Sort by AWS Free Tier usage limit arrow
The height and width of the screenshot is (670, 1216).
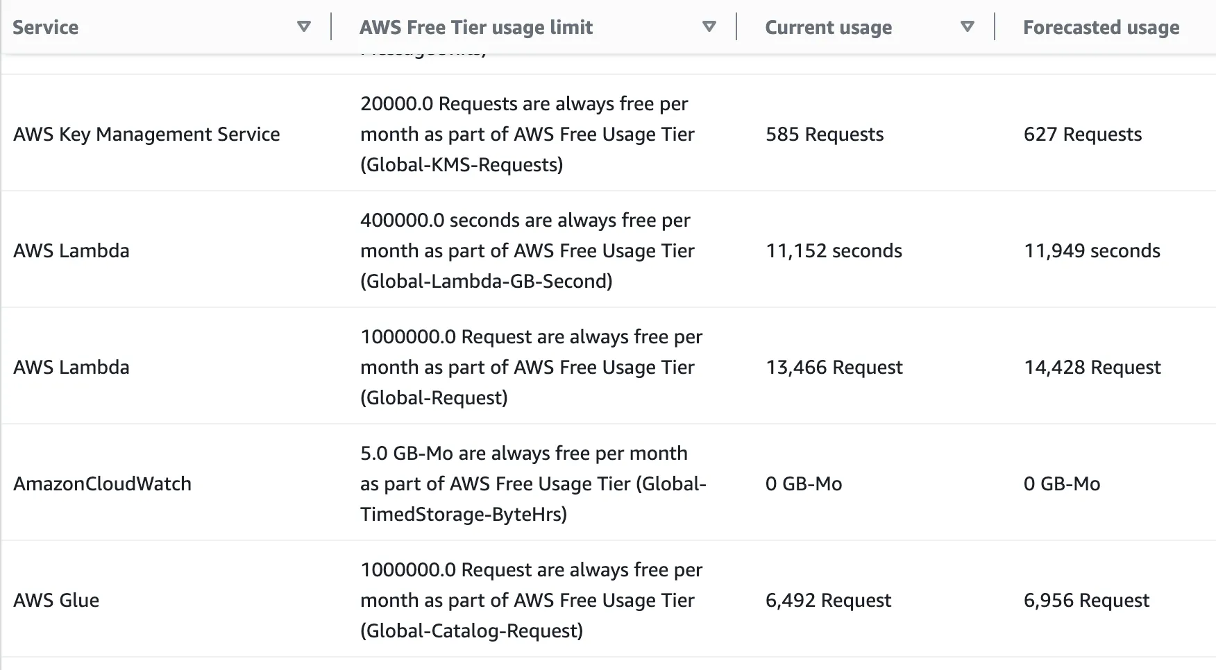point(709,27)
